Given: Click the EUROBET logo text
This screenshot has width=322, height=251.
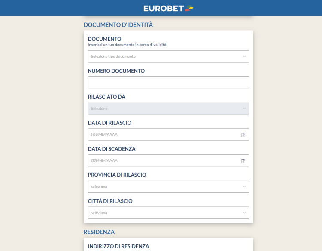Looking at the screenshot, I should 164,8.
